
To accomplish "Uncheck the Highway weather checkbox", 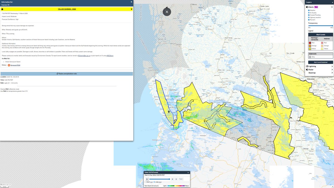I will [309, 17].
